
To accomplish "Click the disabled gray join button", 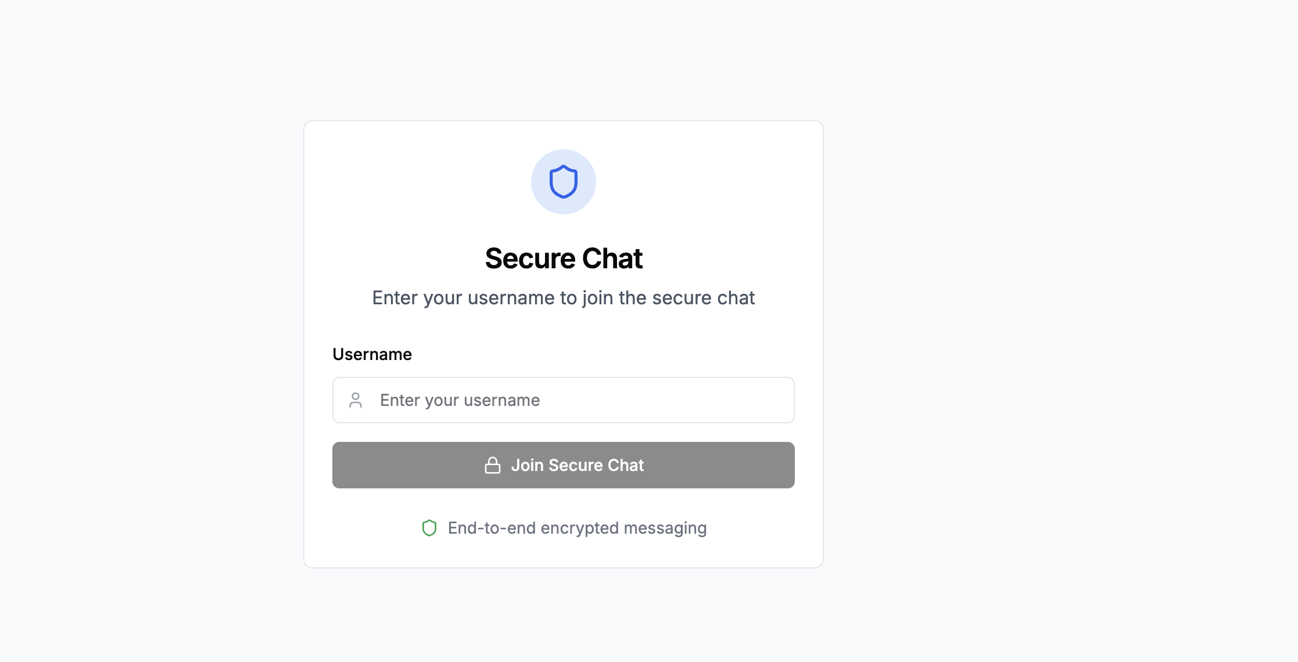I will [563, 465].
